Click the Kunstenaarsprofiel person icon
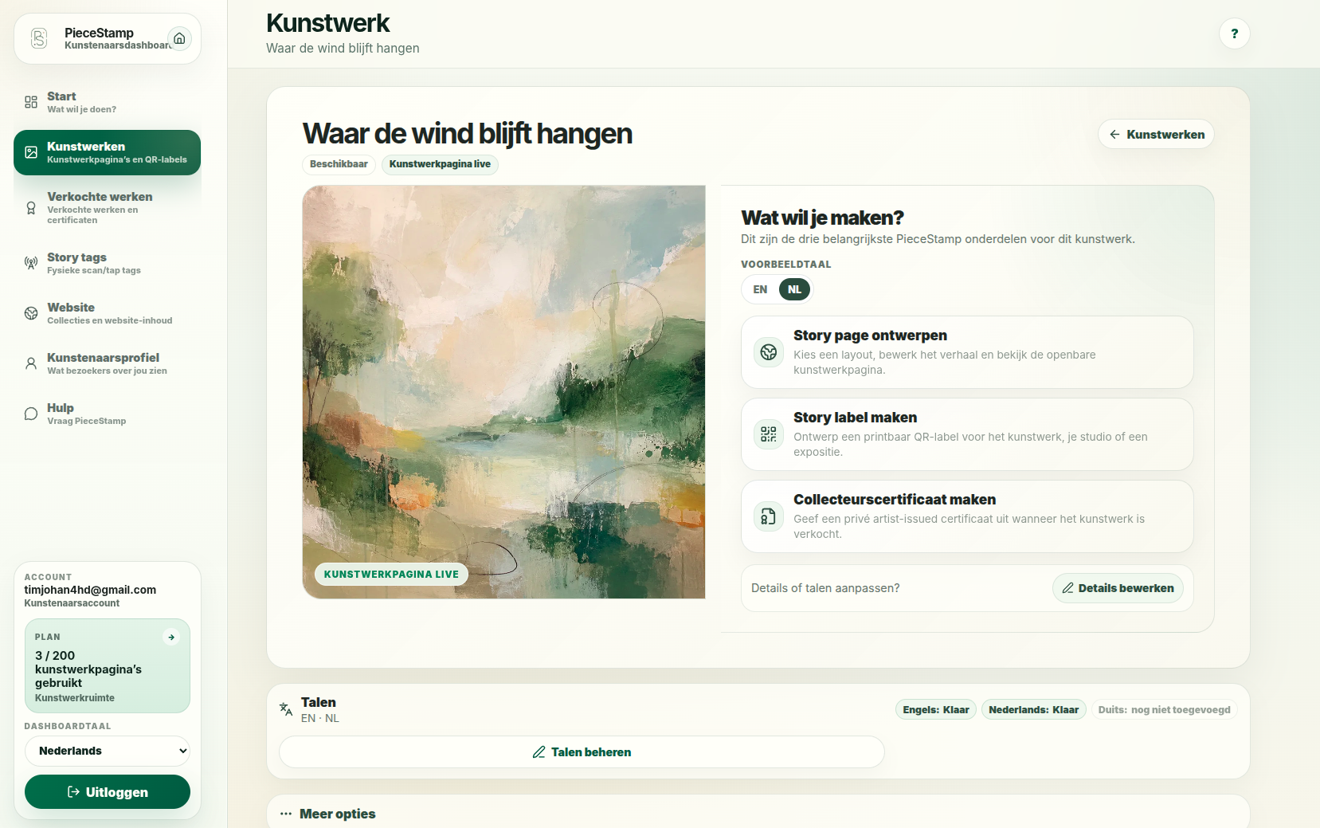Viewport: 1320px width, 828px height. pos(31,363)
